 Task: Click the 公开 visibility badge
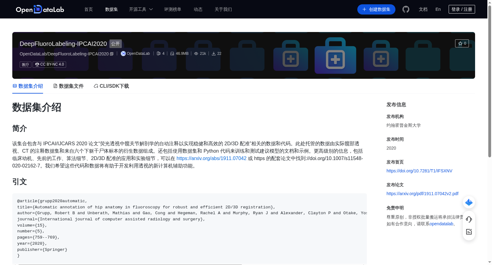coord(116,44)
